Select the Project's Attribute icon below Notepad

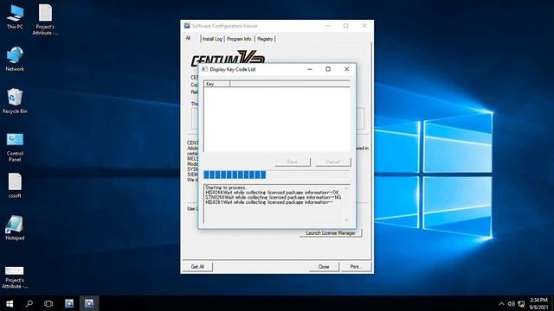[15, 277]
